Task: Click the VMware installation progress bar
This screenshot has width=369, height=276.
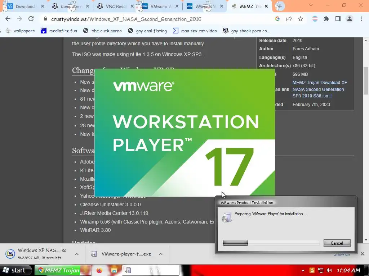Action: 271,243
